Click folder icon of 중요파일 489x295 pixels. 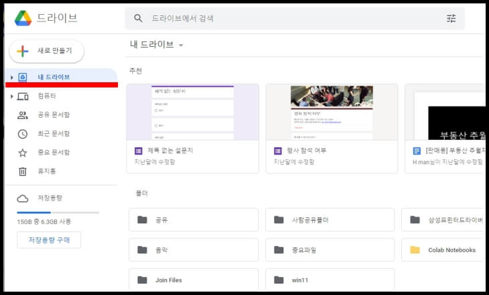pyautogui.click(x=279, y=250)
